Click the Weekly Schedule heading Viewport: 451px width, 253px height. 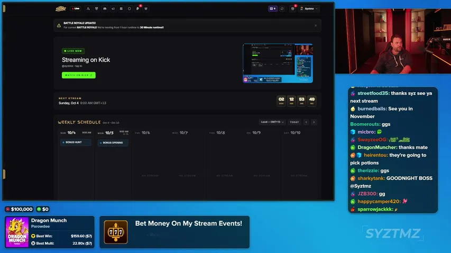pos(79,122)
